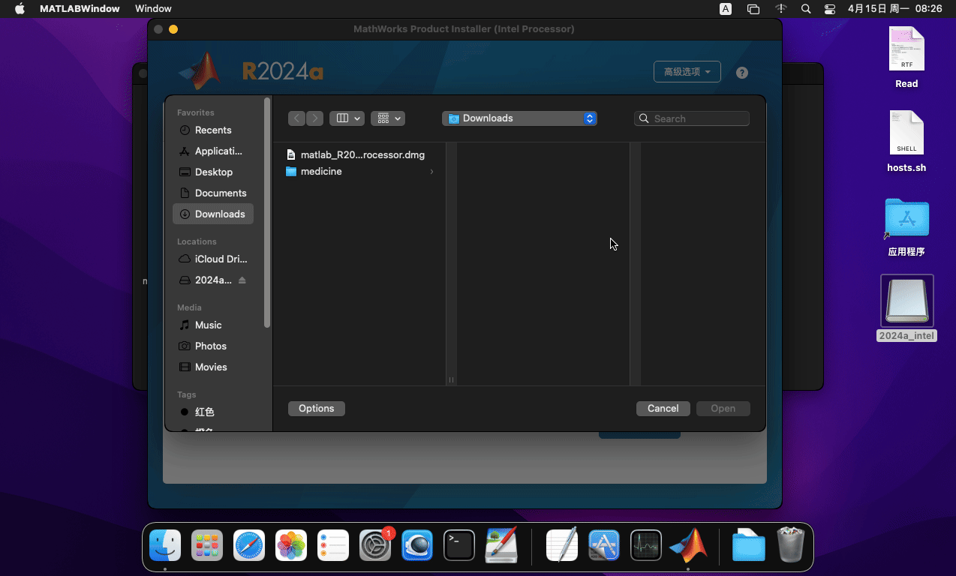Image resolution: width=956 pixels, height=576 pixels.
Task: Go forward in the file dialog
Action: 315,118
